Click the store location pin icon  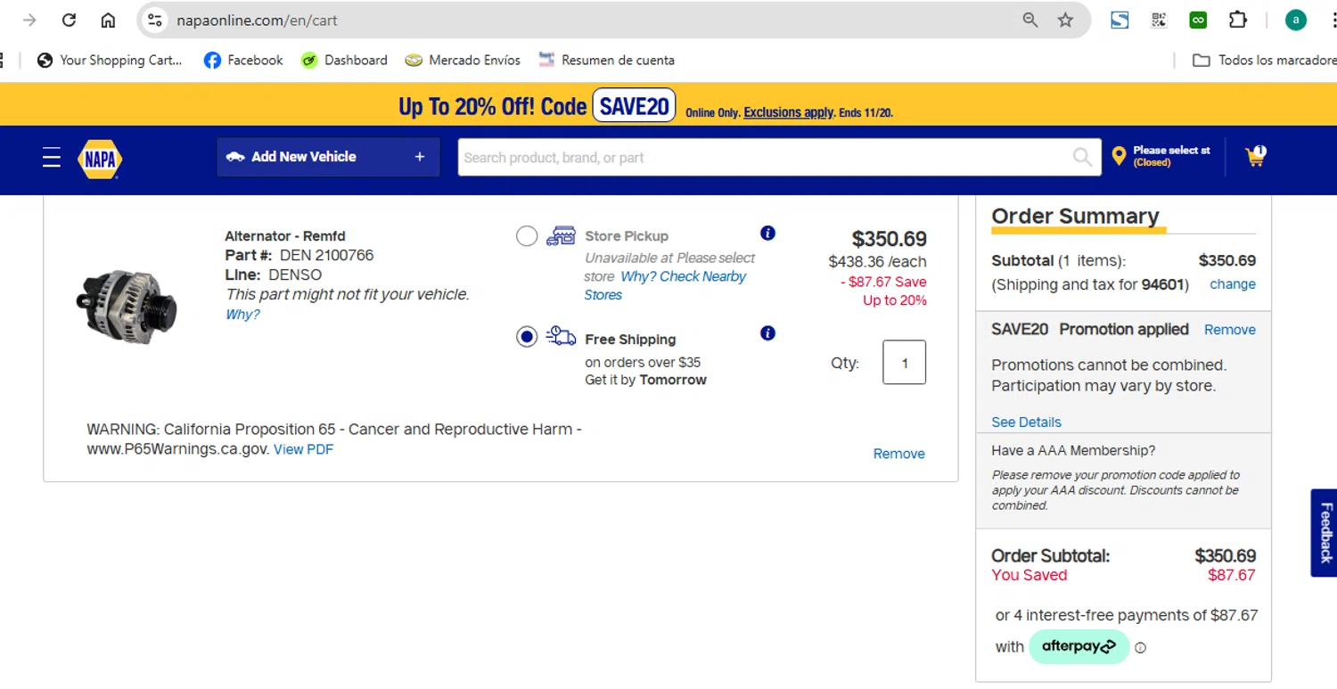coord(1119,156)
